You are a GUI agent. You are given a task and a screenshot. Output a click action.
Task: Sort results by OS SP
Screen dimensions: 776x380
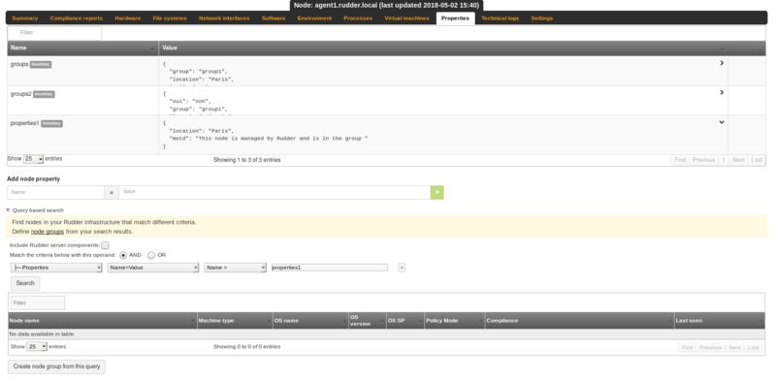pyautogui.click(x=405, y=321)
